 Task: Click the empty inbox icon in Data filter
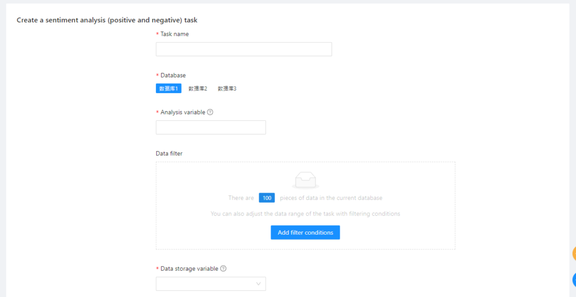click(305, 180)
